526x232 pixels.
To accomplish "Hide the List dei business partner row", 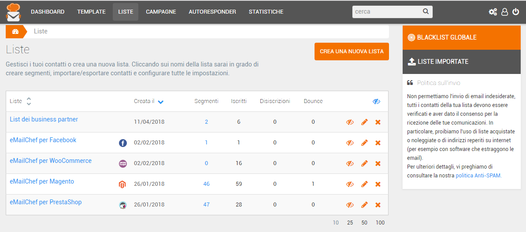I will (350, 122).
